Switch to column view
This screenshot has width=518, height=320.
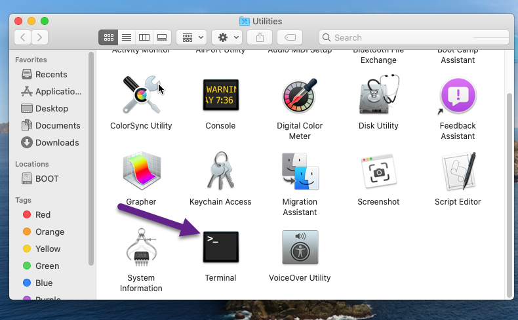tap(144, 37)
